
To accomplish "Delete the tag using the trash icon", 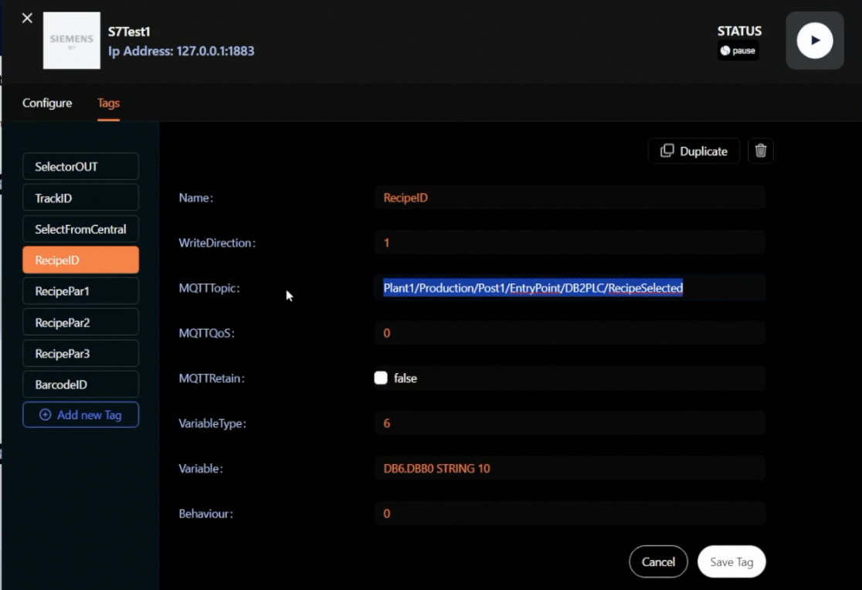I will 761,151.
